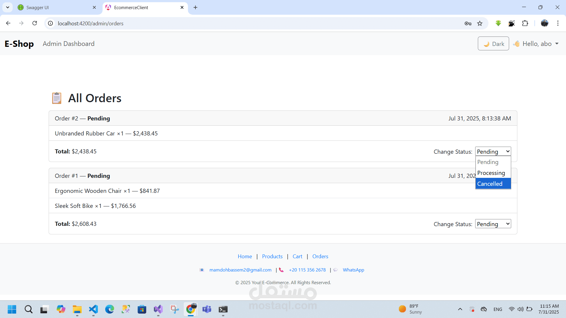Select Cancelled option in status list
The width and height of the screenshot is (566, 318).
point(493,184)
